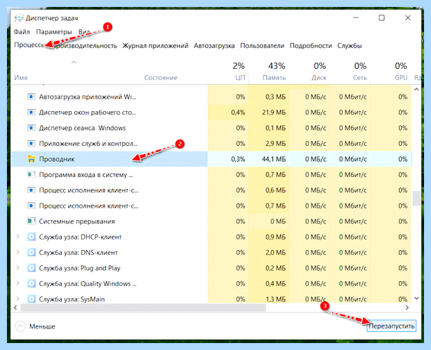Click the Меньше details label
Viewport: 431px width, 350px height.
coord(42,326)
